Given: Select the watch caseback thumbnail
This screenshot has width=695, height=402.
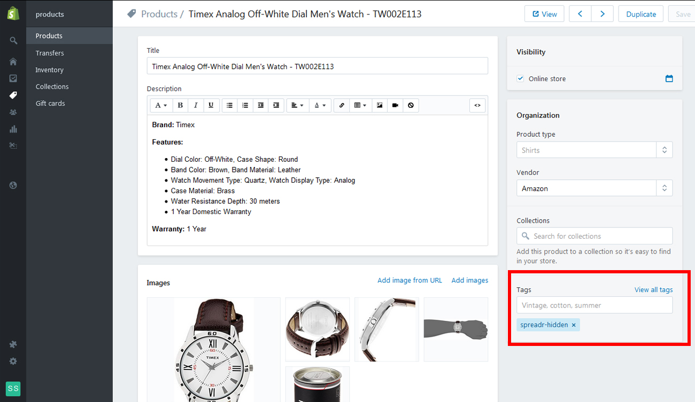Looking at the screenshot, I should point(318,329).
